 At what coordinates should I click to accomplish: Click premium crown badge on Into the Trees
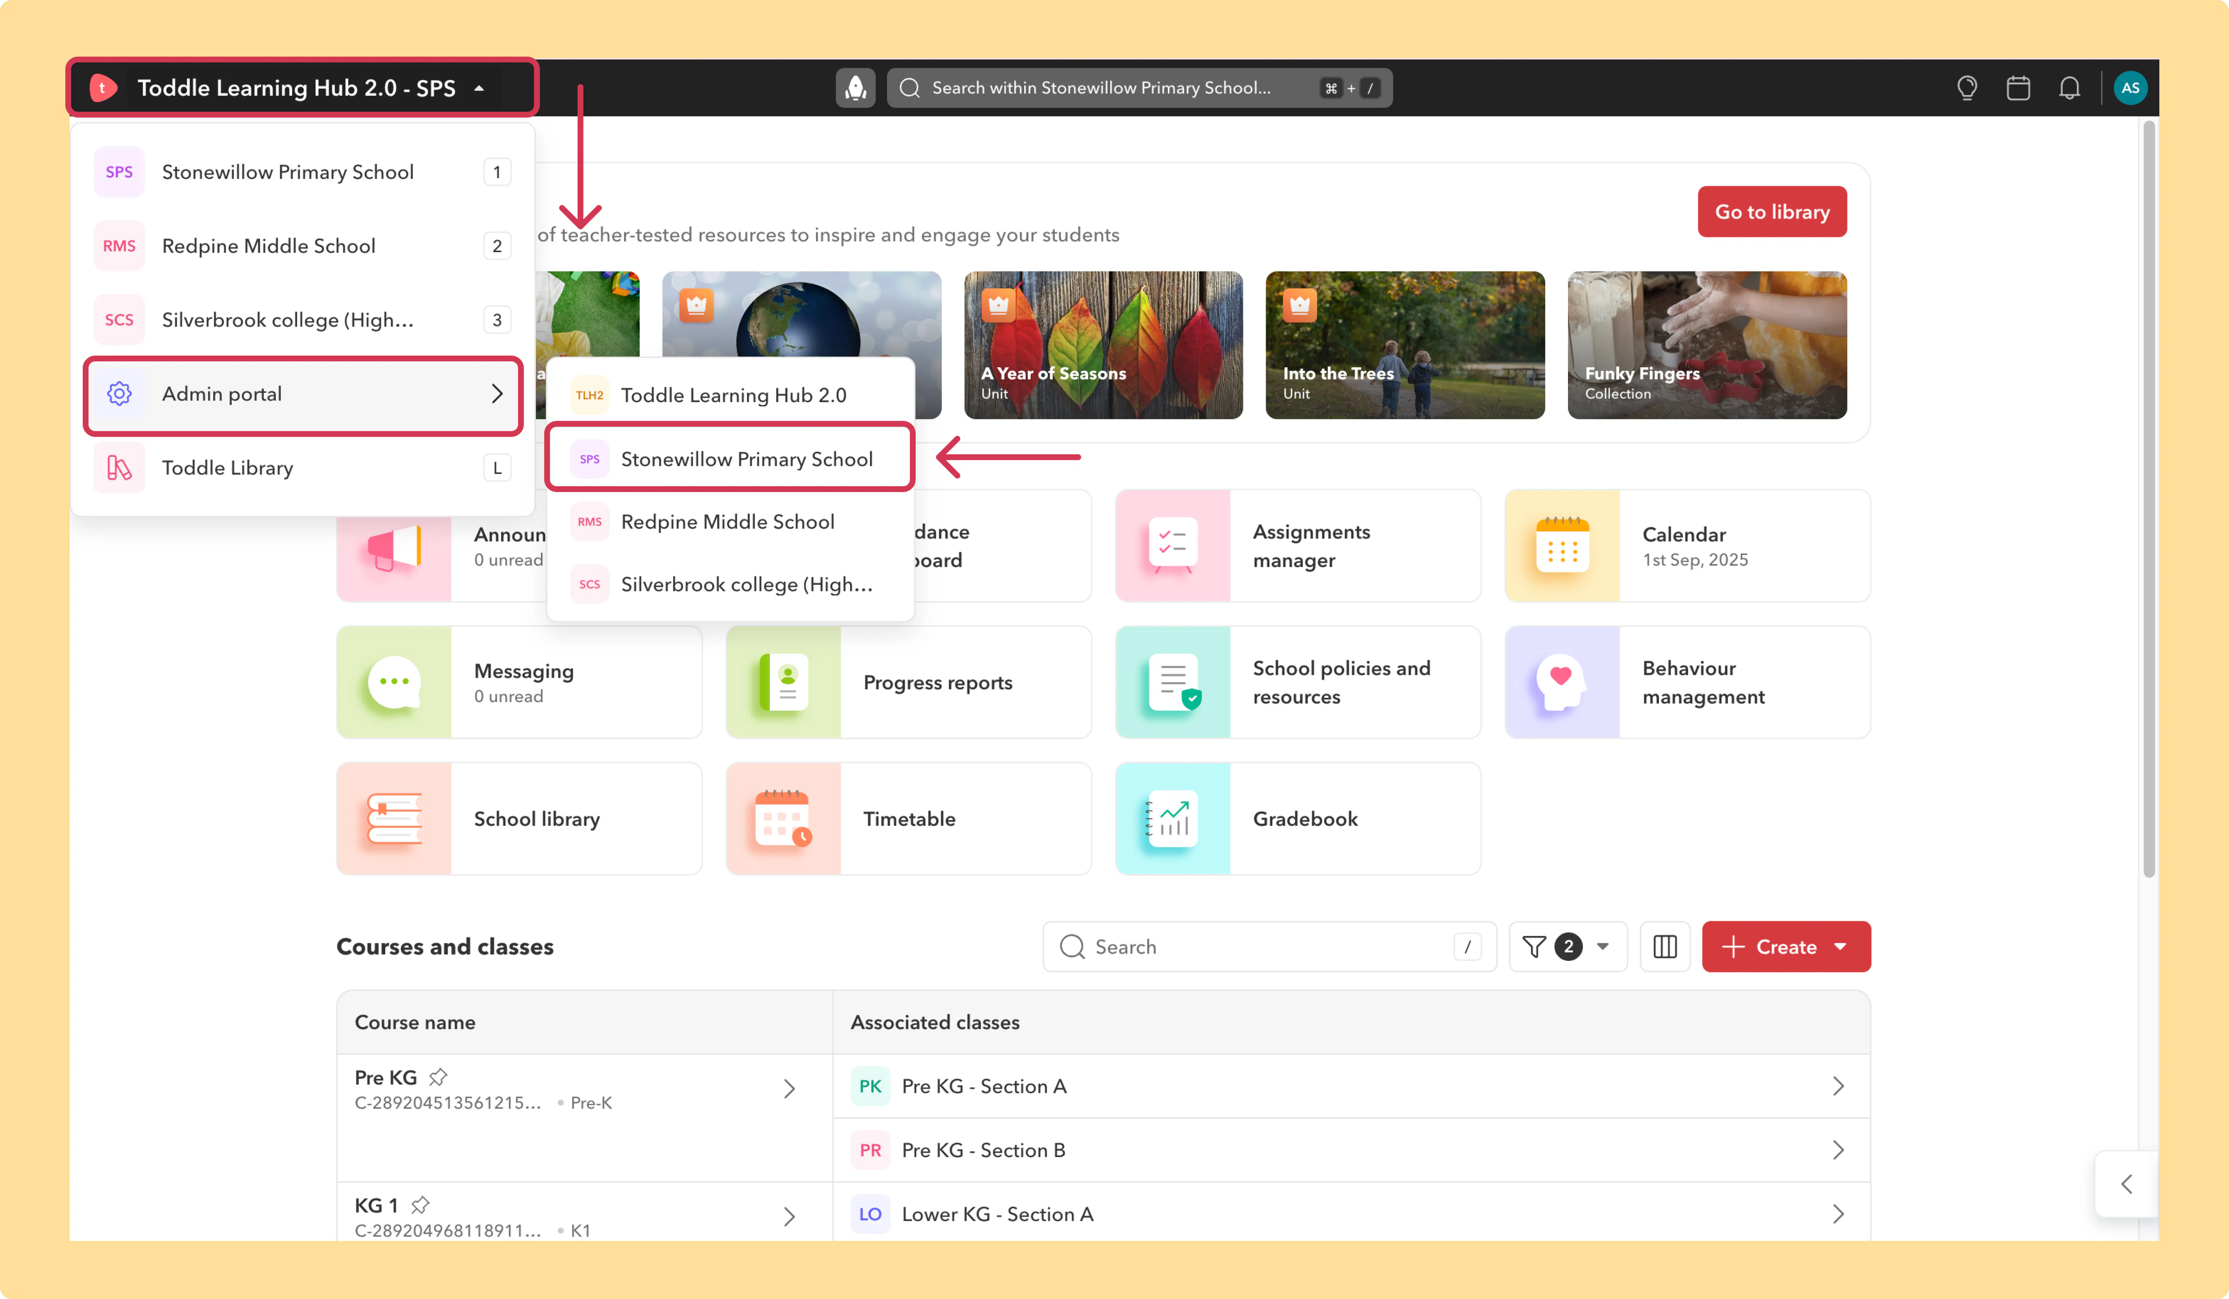1300,305
